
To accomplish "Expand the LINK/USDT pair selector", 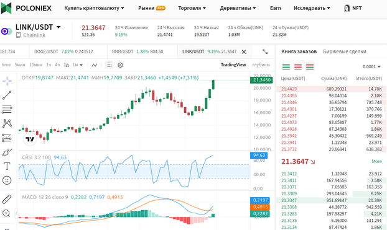I will [58, 27].
